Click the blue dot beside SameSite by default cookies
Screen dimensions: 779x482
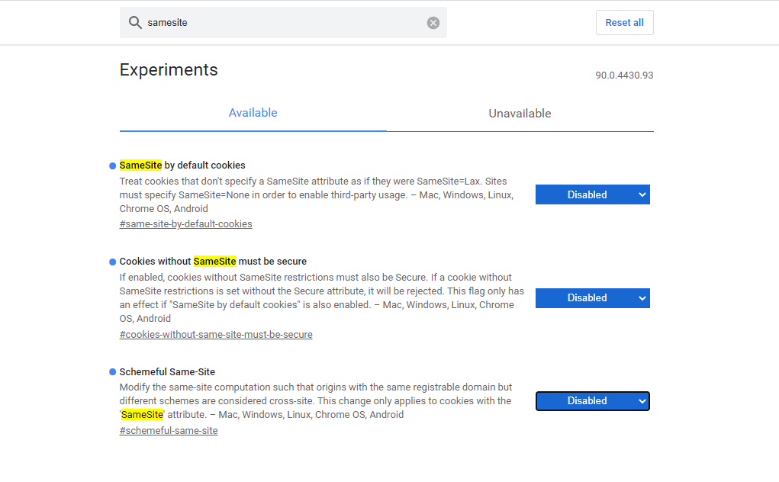[x=112, y=165]
